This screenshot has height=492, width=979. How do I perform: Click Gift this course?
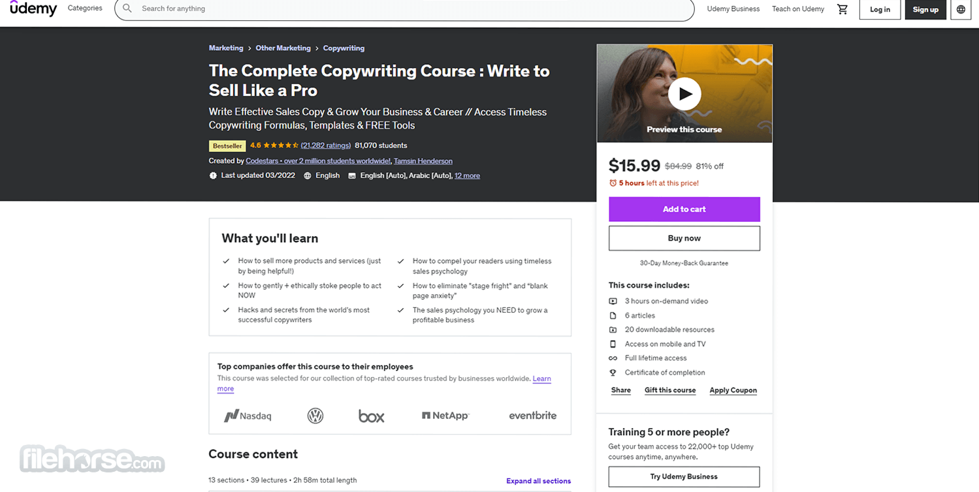(670, 390)
